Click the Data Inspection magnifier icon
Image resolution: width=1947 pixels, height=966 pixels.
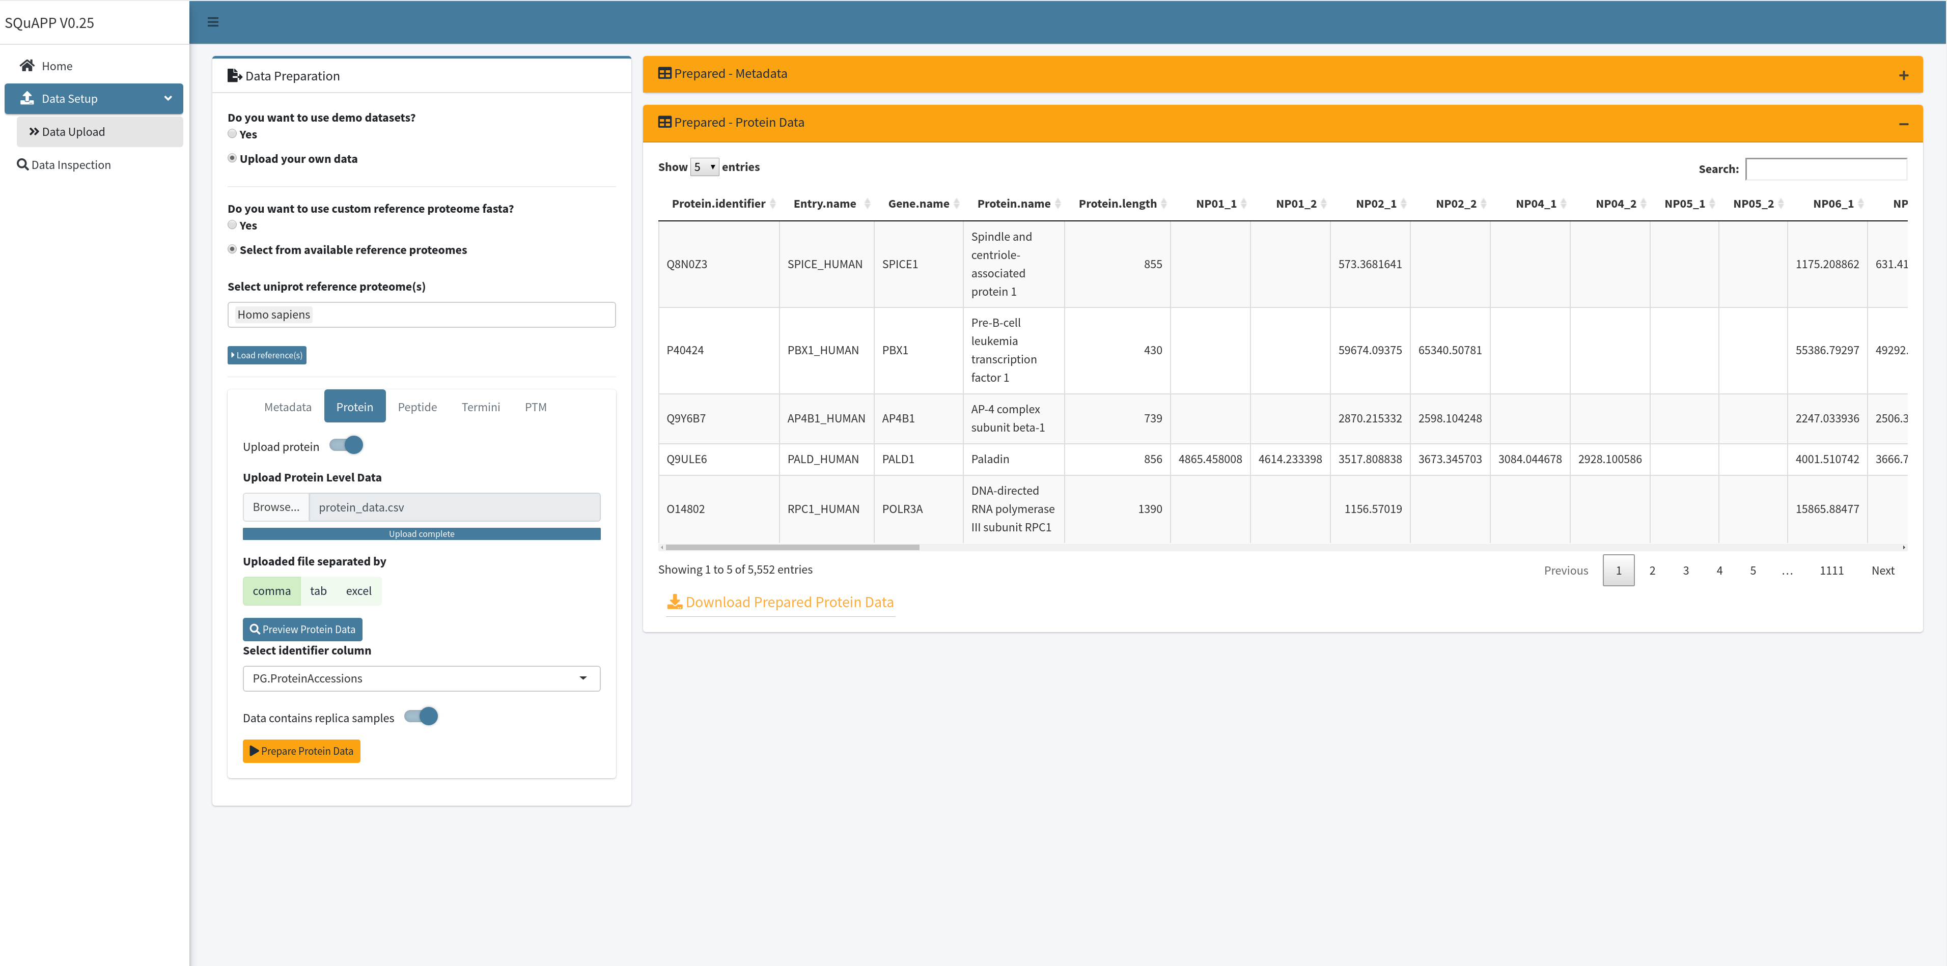coord(23,165)
